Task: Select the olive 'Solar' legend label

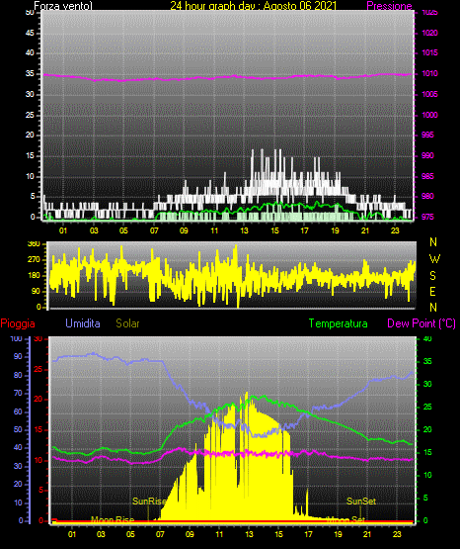Action: coord(128,323)
